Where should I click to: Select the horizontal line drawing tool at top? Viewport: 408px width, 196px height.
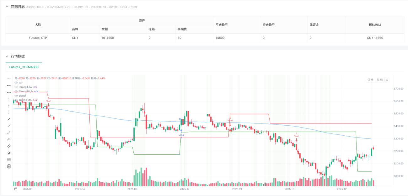click(9, 79)
